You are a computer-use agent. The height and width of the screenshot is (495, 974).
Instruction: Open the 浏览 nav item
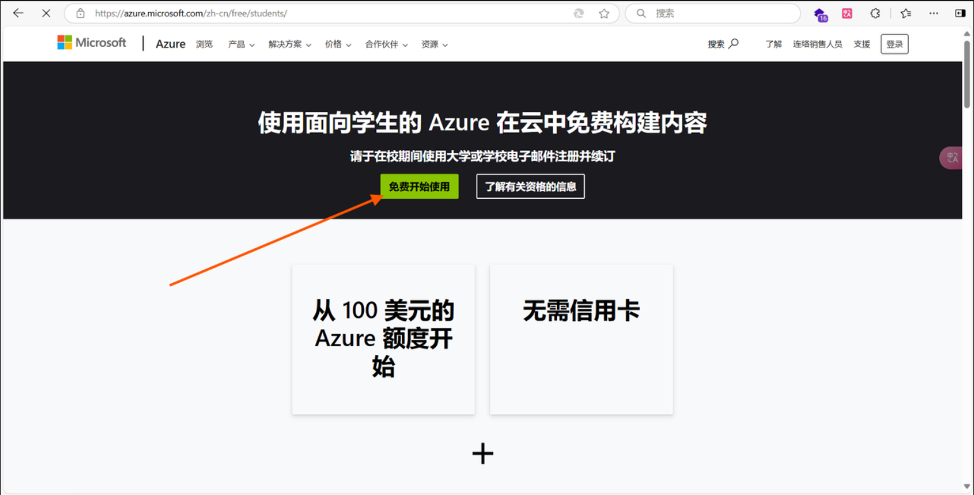tap(204, 44)
